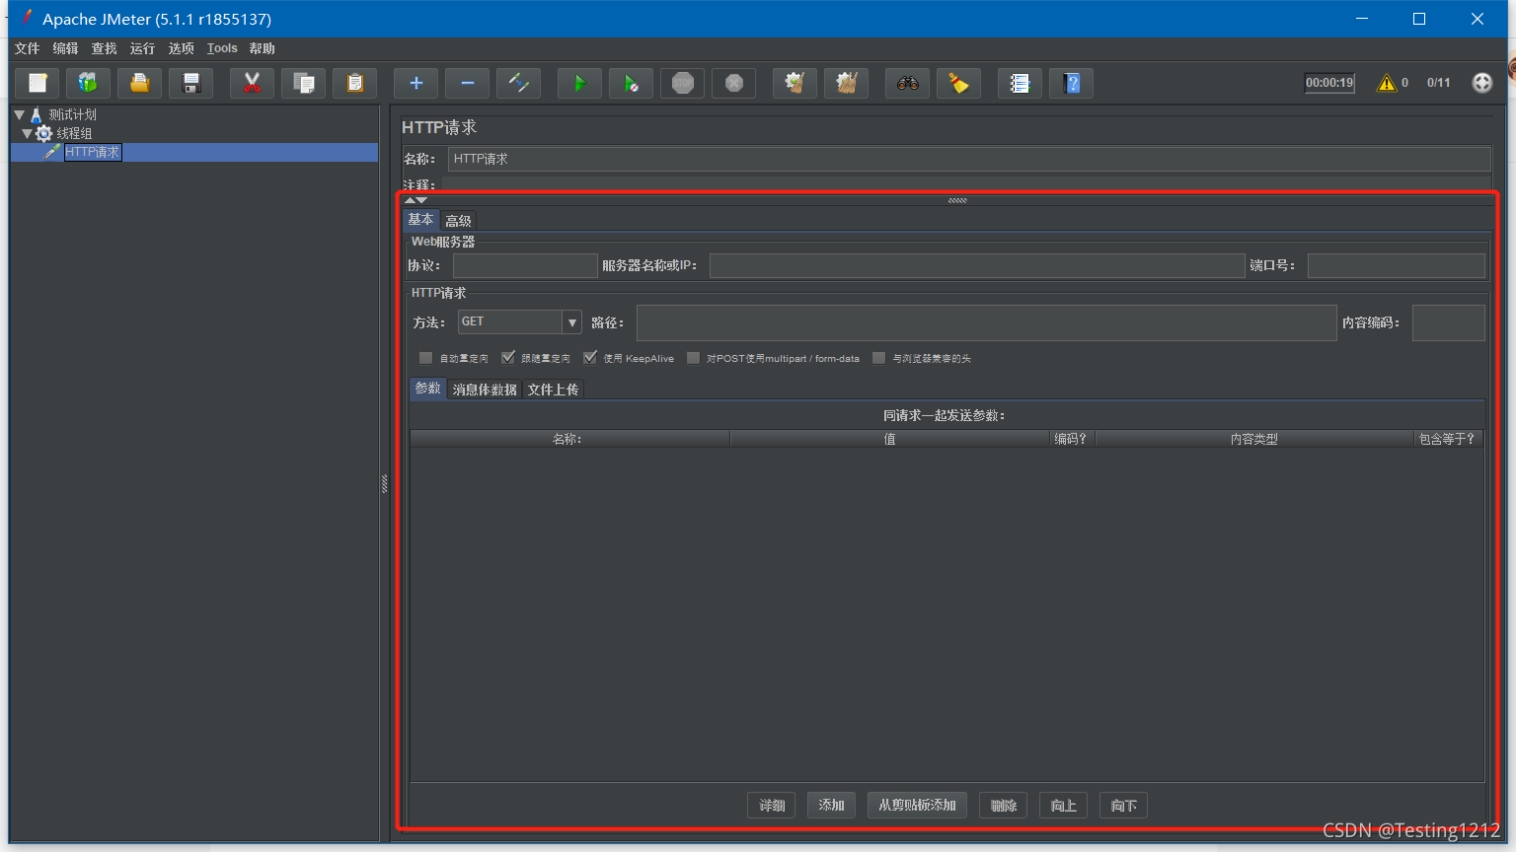Switch to the 高级 tab
1516x852 pixels.
458,221
